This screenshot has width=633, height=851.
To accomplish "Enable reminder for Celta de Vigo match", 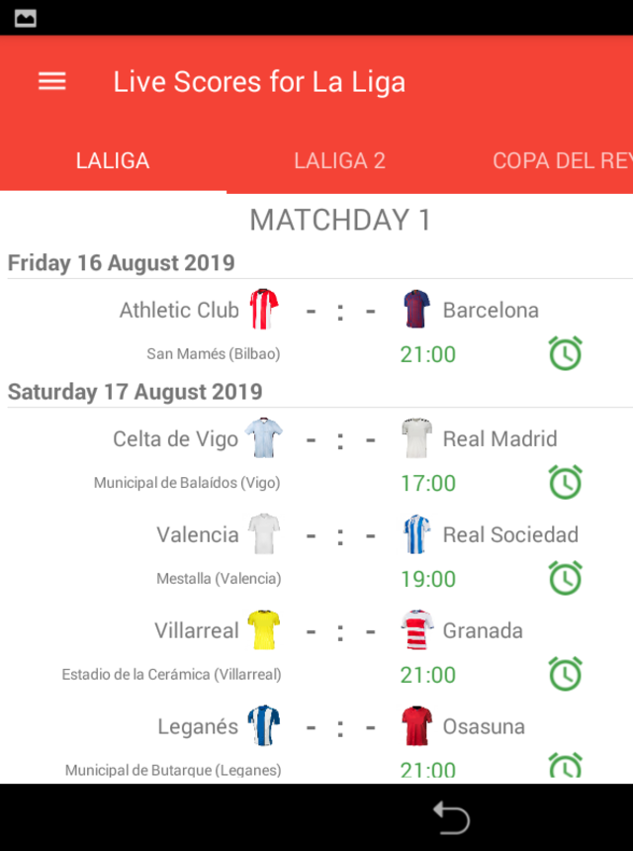I will point(566,482).
